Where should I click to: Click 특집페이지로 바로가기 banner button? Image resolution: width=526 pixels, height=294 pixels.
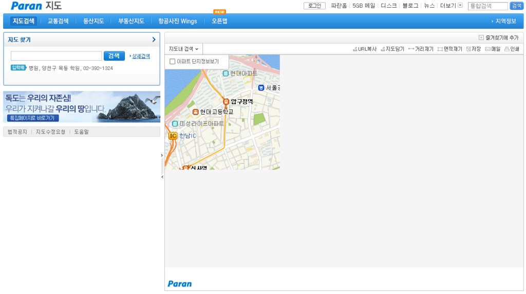32,118
